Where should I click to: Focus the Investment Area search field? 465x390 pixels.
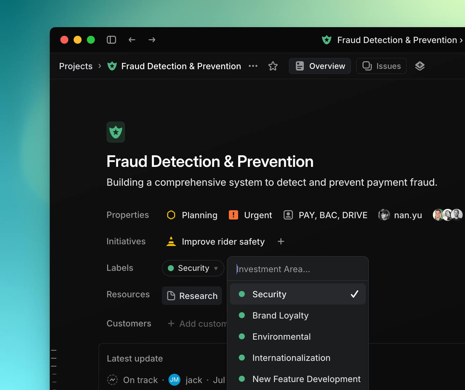click(298, 269)
